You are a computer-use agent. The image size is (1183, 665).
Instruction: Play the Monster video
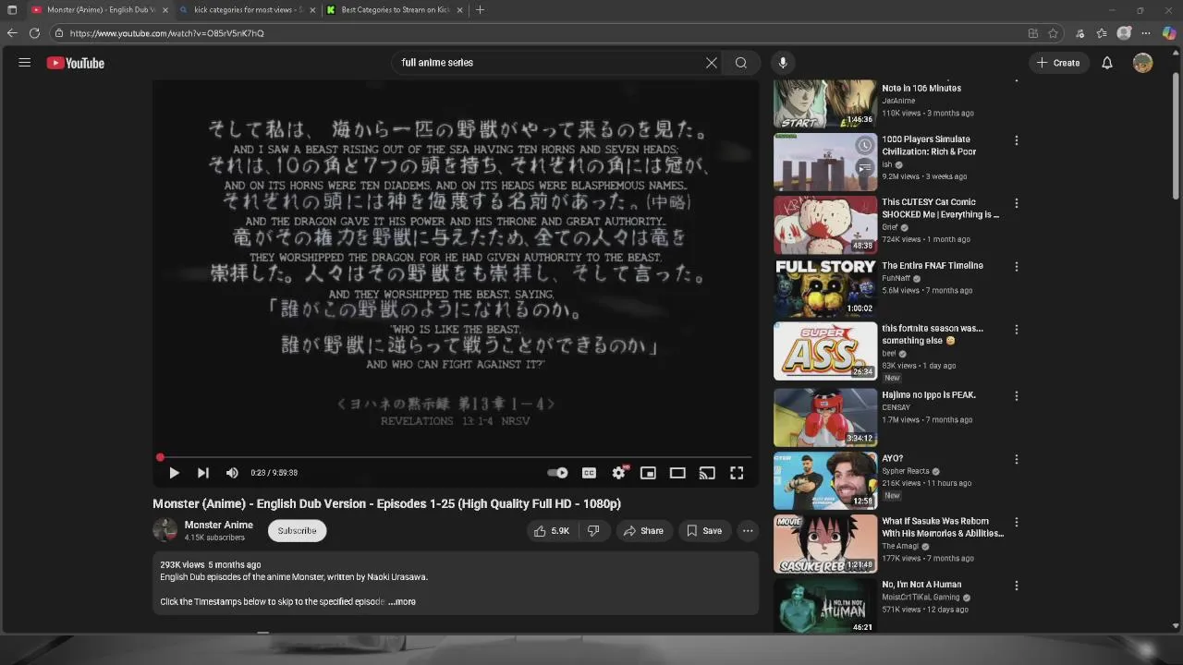pos(174,473)
